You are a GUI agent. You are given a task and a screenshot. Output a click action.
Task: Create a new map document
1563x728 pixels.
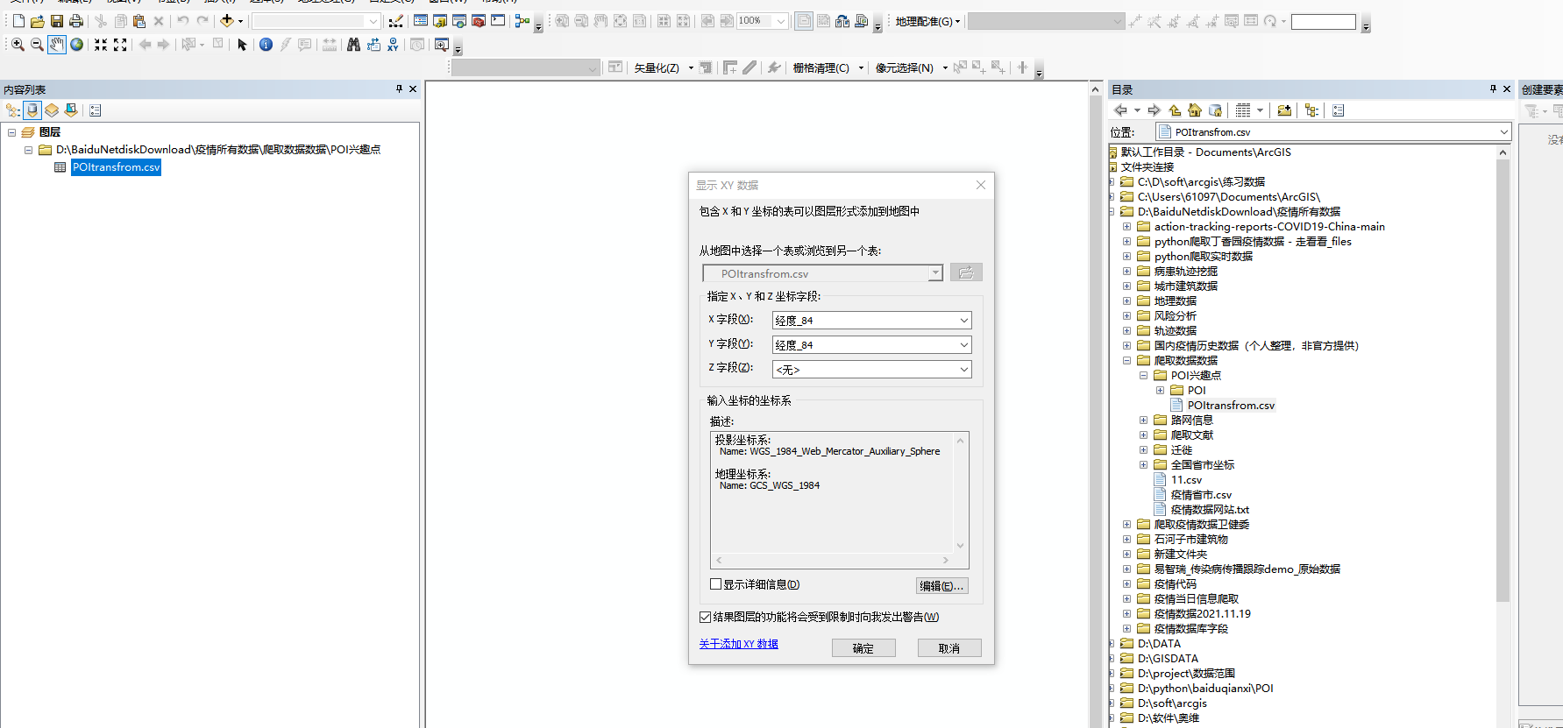18,21
